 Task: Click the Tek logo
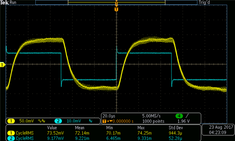(5, 2)
